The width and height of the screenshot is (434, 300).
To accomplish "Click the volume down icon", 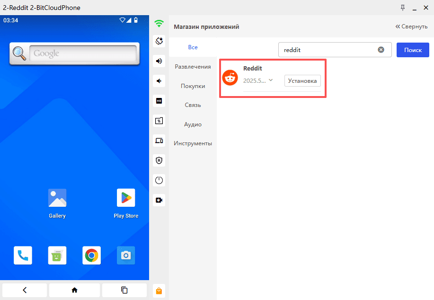I will coord(159,81).
